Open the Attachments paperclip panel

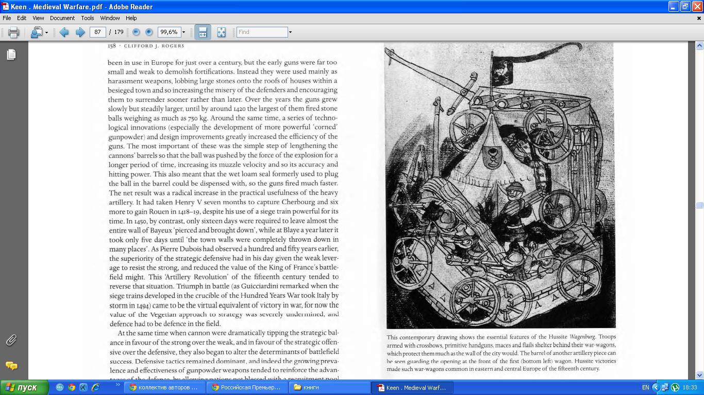pyautogui.click(x=11, y=340)
